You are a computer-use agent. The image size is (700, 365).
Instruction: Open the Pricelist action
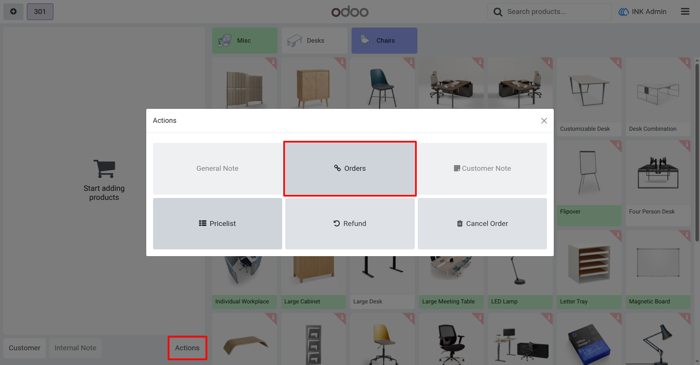[x=217, y=224]
